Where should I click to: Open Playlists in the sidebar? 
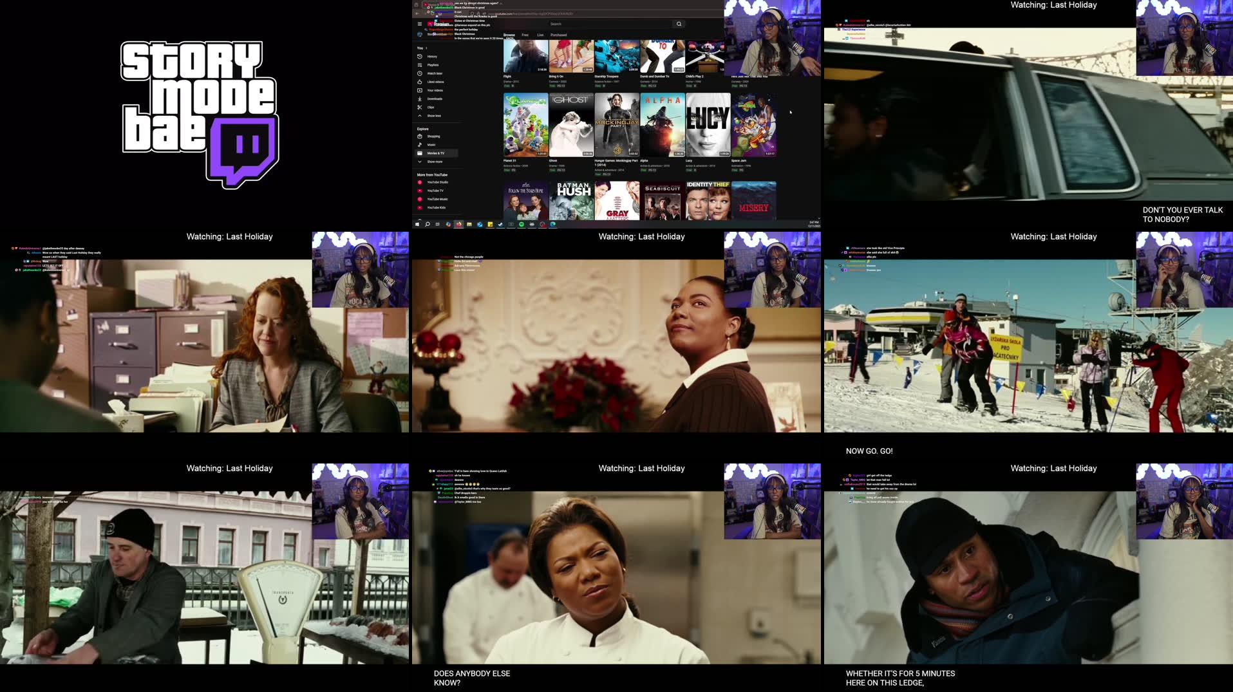point(432,65)
